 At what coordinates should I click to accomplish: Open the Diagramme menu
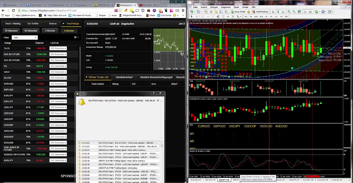pyautogui.click(x=225, y=7)
